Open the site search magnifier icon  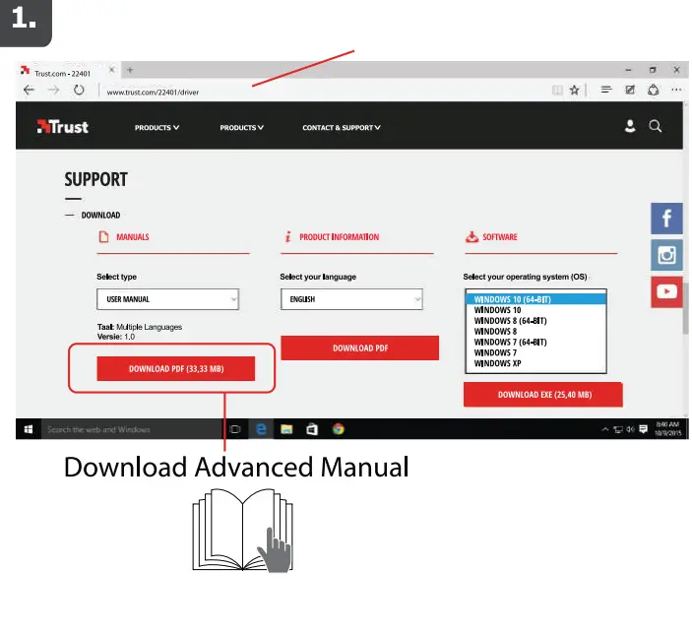point(656,126)
